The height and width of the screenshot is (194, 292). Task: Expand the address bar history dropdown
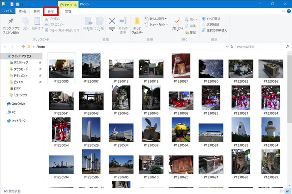point(227,47)
